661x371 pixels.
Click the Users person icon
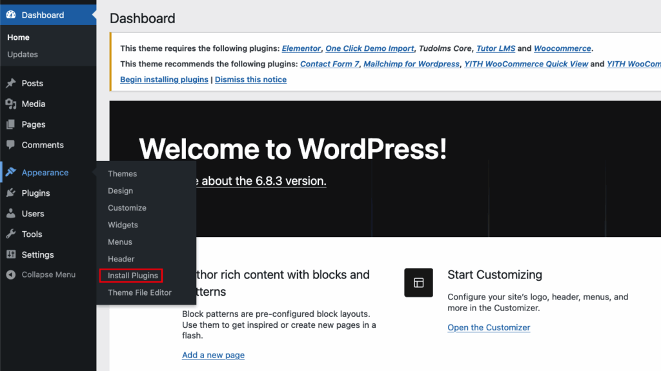click(11, 214)
